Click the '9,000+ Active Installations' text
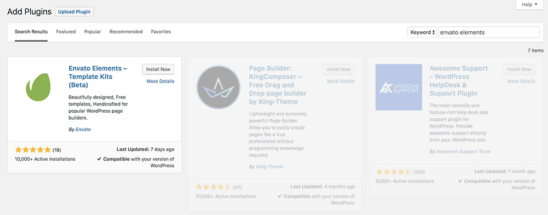The height and width of the screenshot is (215, 548). pos(405,181)
